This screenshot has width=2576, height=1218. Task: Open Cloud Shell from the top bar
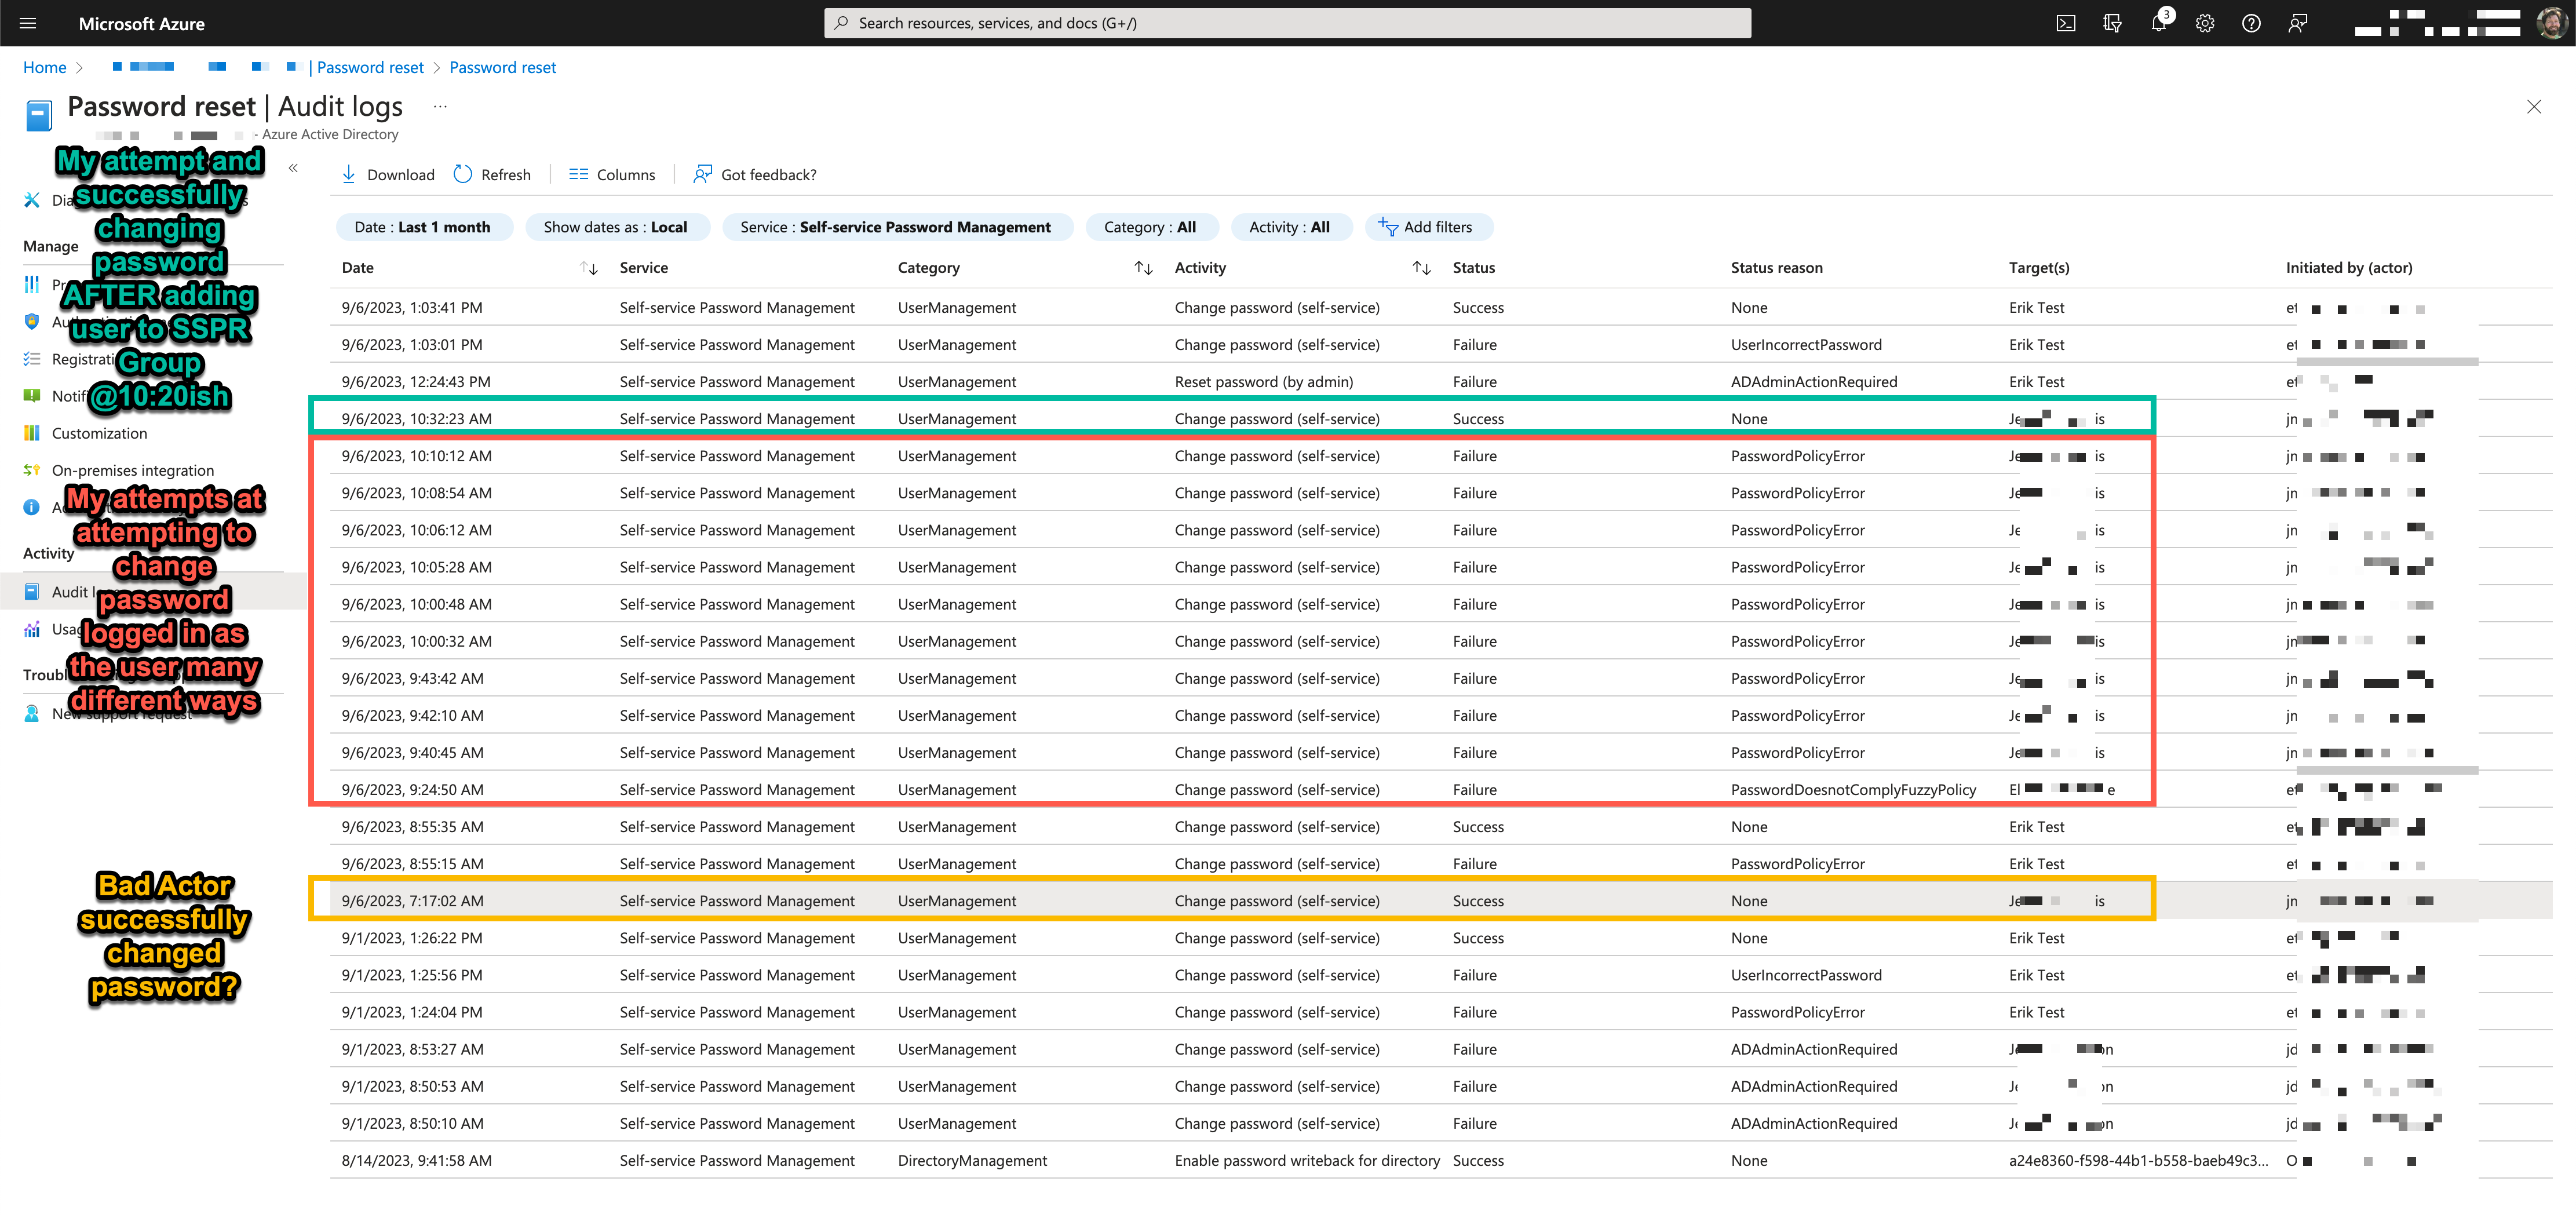2066,23
